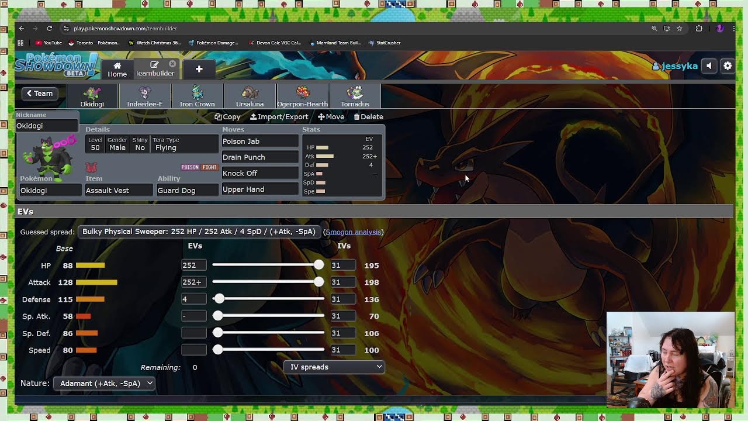
Task: Close the Teambuilder tab with its X
Action: pos(172,64)
